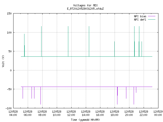
Task: Click the x-axis tick label '120528 20:00'
Action: coord(129,113)
